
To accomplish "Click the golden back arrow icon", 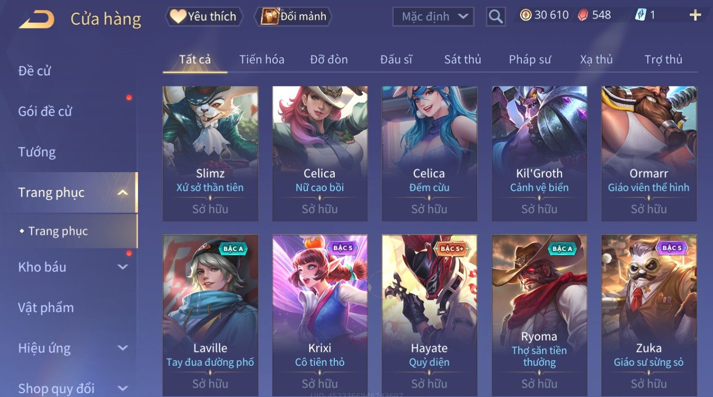I will (x=37, y=19).
